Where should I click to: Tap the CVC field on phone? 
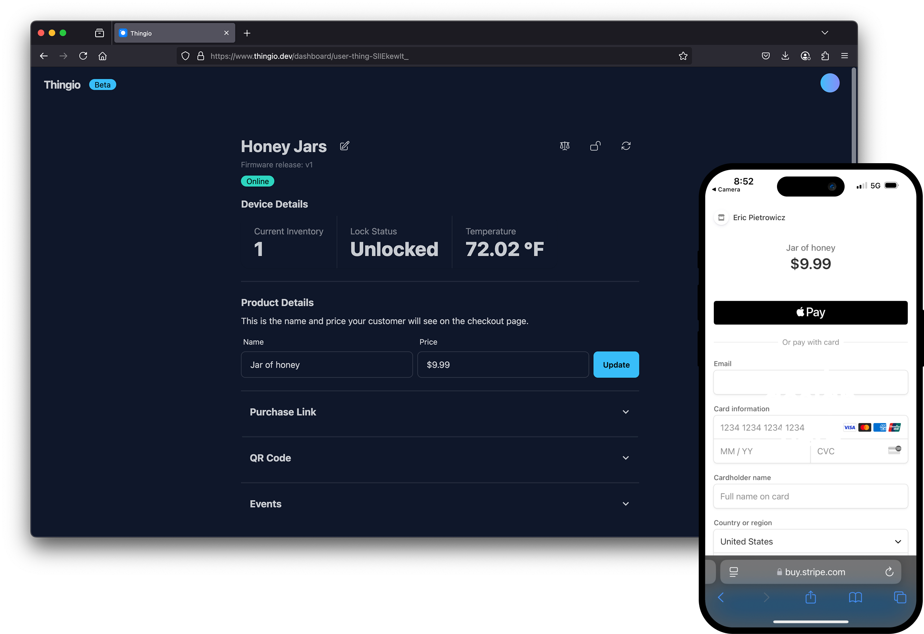[x=859, y=451]
